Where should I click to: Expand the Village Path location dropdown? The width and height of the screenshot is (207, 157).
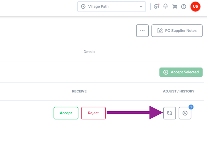tap(112, 6)
